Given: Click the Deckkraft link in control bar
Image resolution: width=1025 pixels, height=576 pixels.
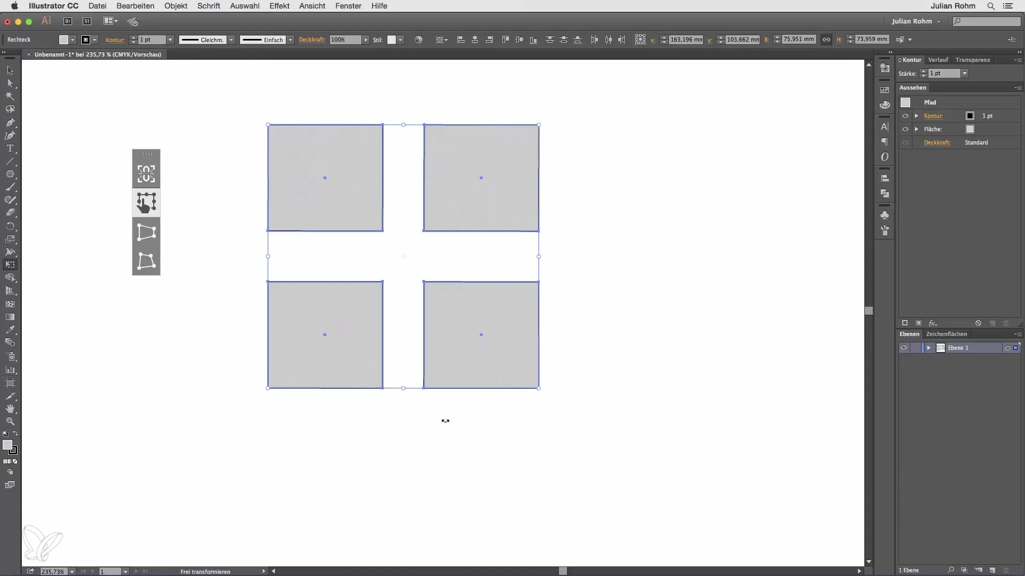Looking at the screenshot, I should pyautogui.click(x=312, y=40).
